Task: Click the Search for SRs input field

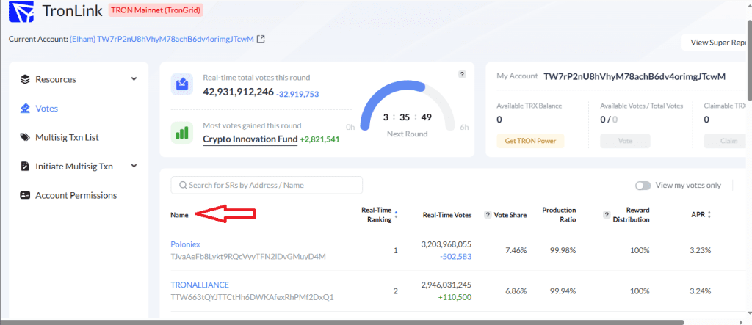Action: (266, 186)
